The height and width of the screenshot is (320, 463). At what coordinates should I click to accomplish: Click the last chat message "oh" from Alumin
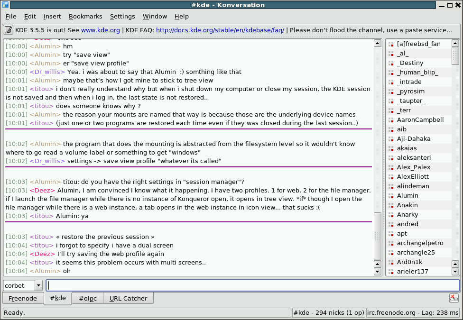coord(67,271)
